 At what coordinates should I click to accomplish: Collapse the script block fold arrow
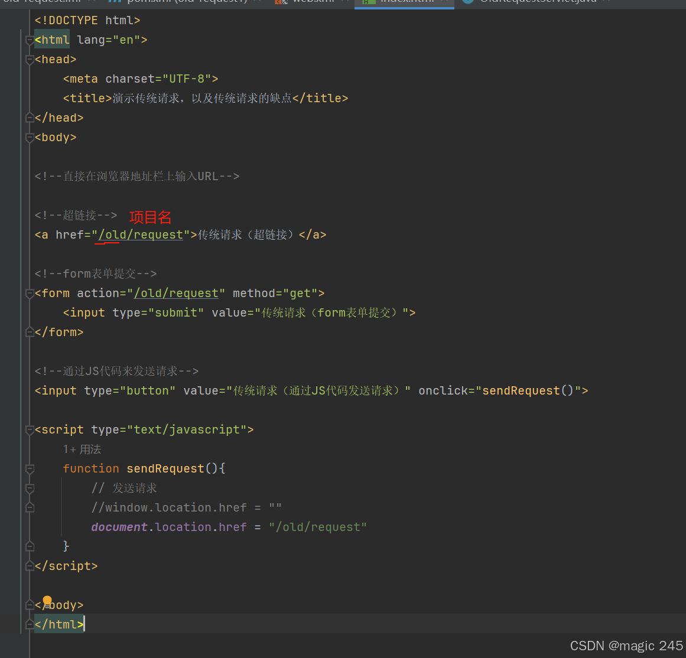[x=28, y=430]
